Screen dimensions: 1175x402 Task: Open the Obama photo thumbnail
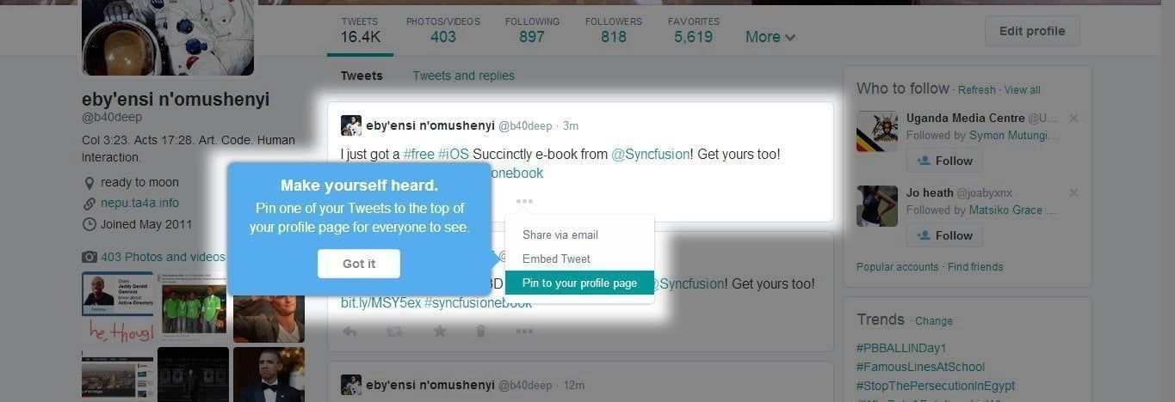click(269, 375)
